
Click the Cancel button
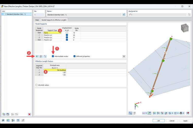172,121
